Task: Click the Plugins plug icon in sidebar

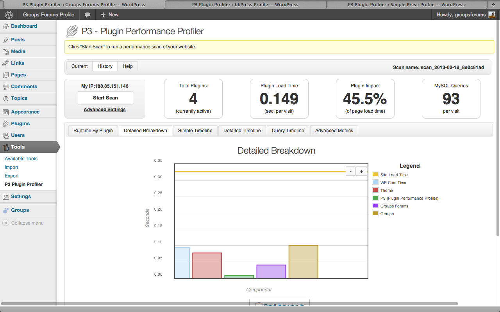Action: (x=6, y=124)
